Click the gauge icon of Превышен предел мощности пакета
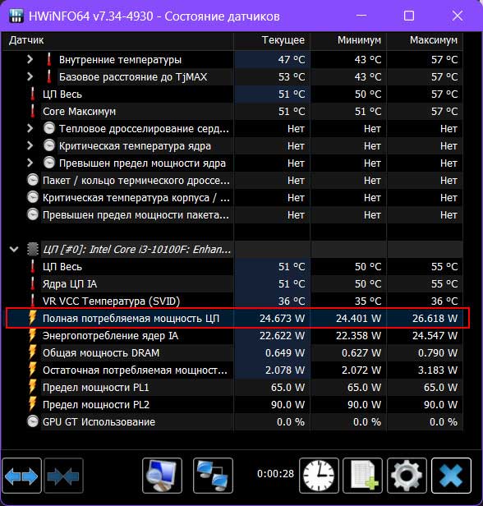 click(33, 214)
